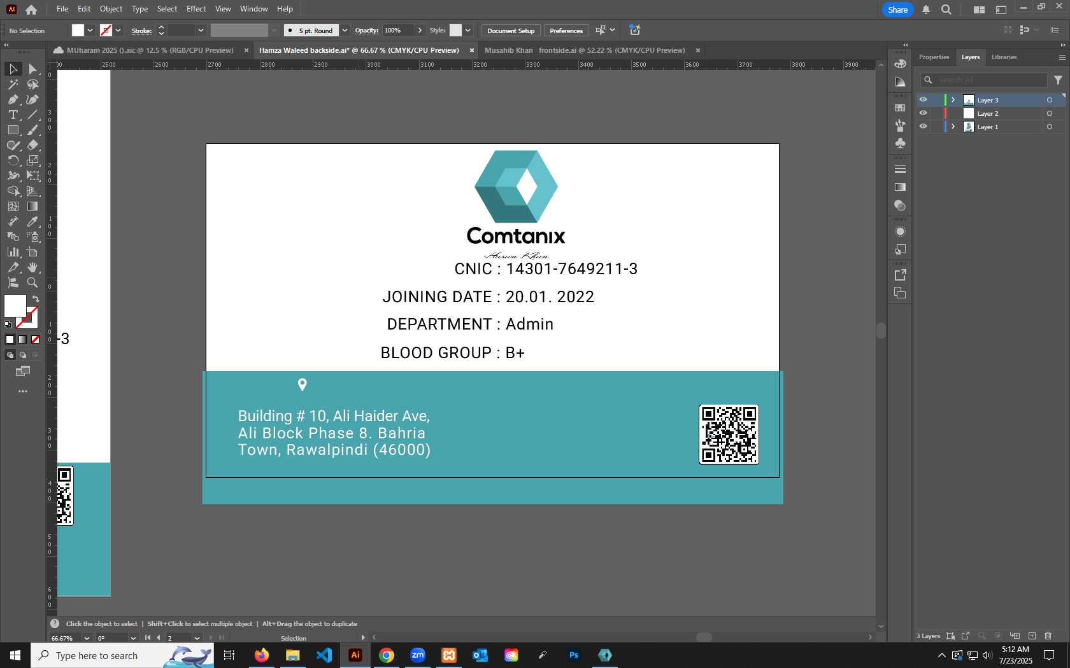The width and height of the screenshot is (1070, 668).
Task: Select the Zoom tool
Action: 33,282
